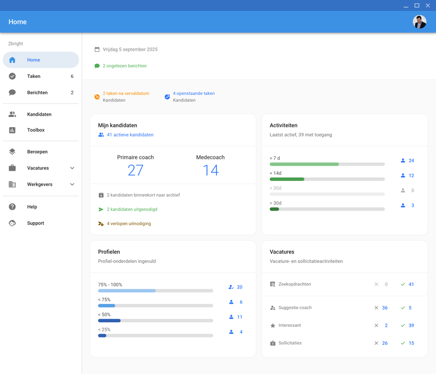The image size is (436, 374).
Task: Click the Kandidaten people icon
Action: [12, 114]
